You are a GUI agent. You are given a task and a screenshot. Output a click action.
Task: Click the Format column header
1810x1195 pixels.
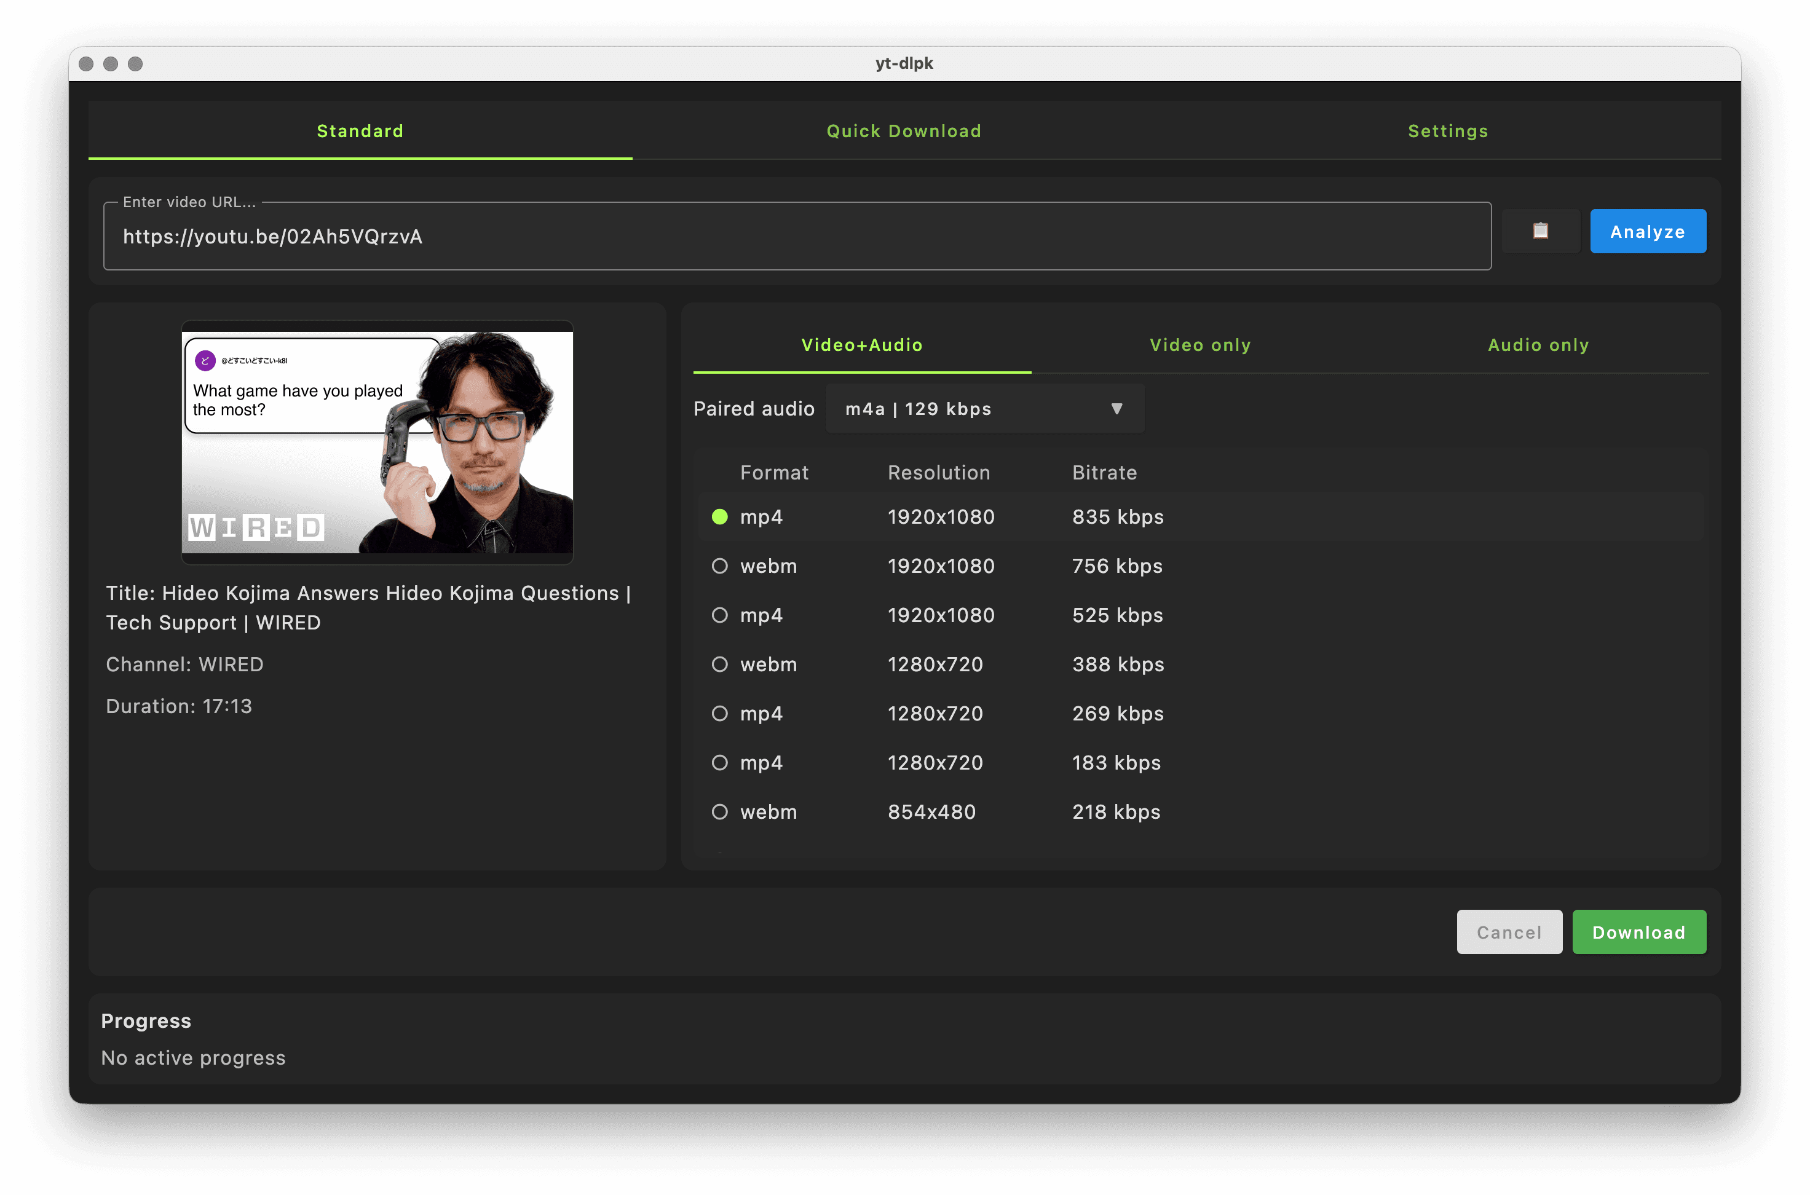click(774, 473)
